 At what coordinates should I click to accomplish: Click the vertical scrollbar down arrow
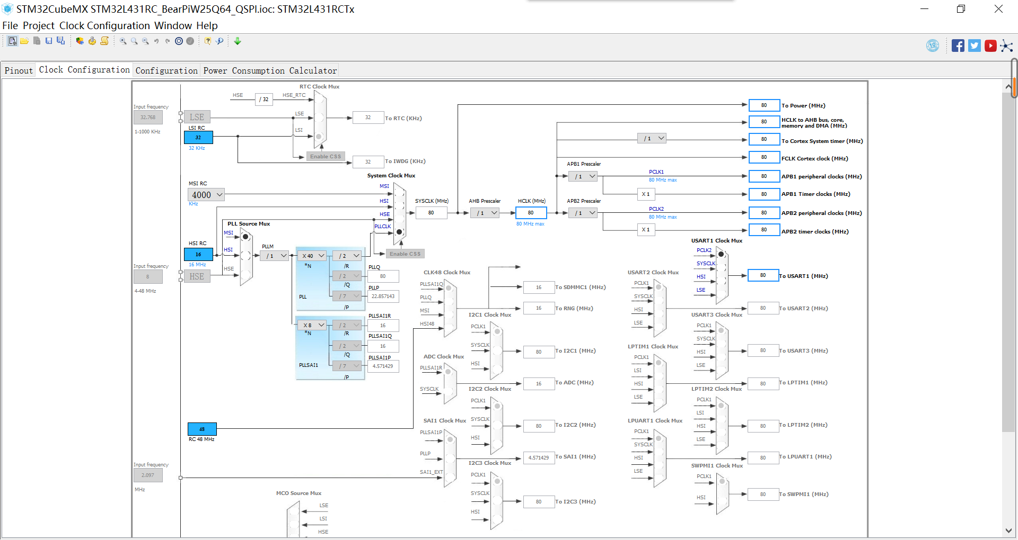pos(1008,530)
